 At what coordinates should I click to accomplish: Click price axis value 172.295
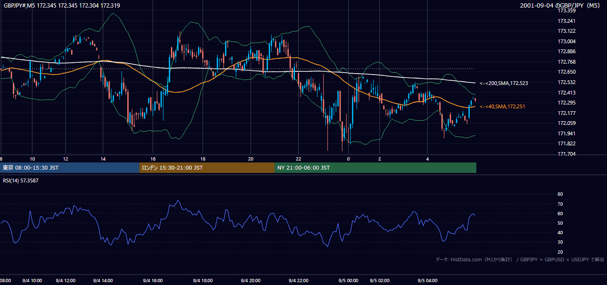(x=567, y=103)
